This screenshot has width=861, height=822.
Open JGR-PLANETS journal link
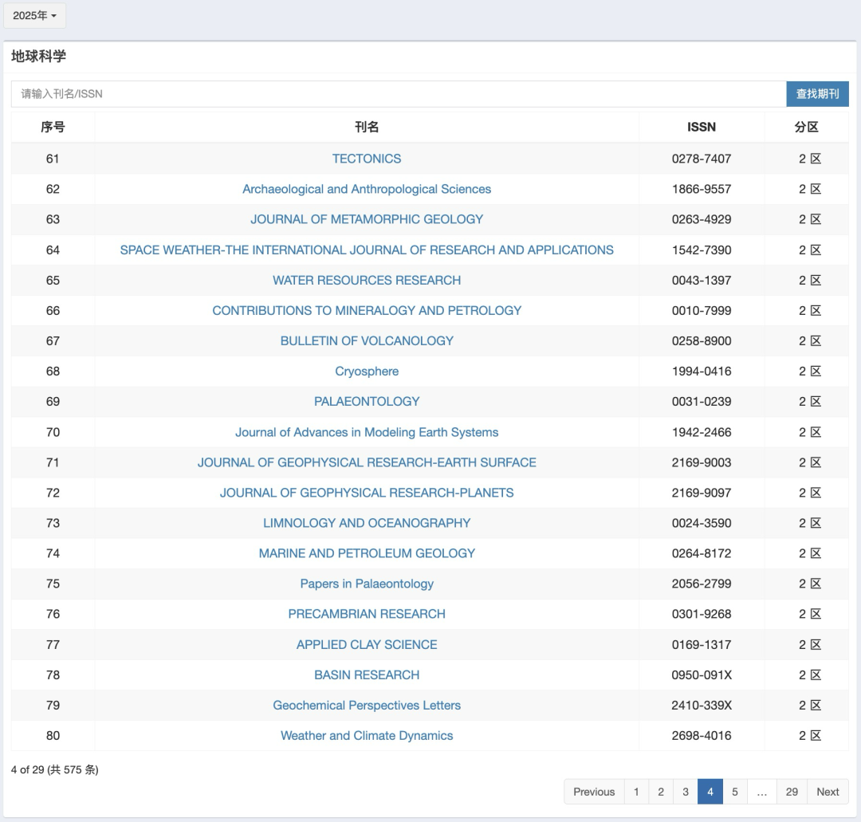(367, 493)
